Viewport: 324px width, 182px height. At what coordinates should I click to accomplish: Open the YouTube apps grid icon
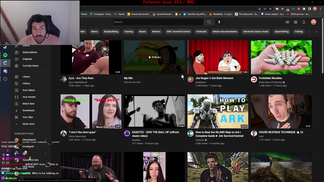point(296,22)
